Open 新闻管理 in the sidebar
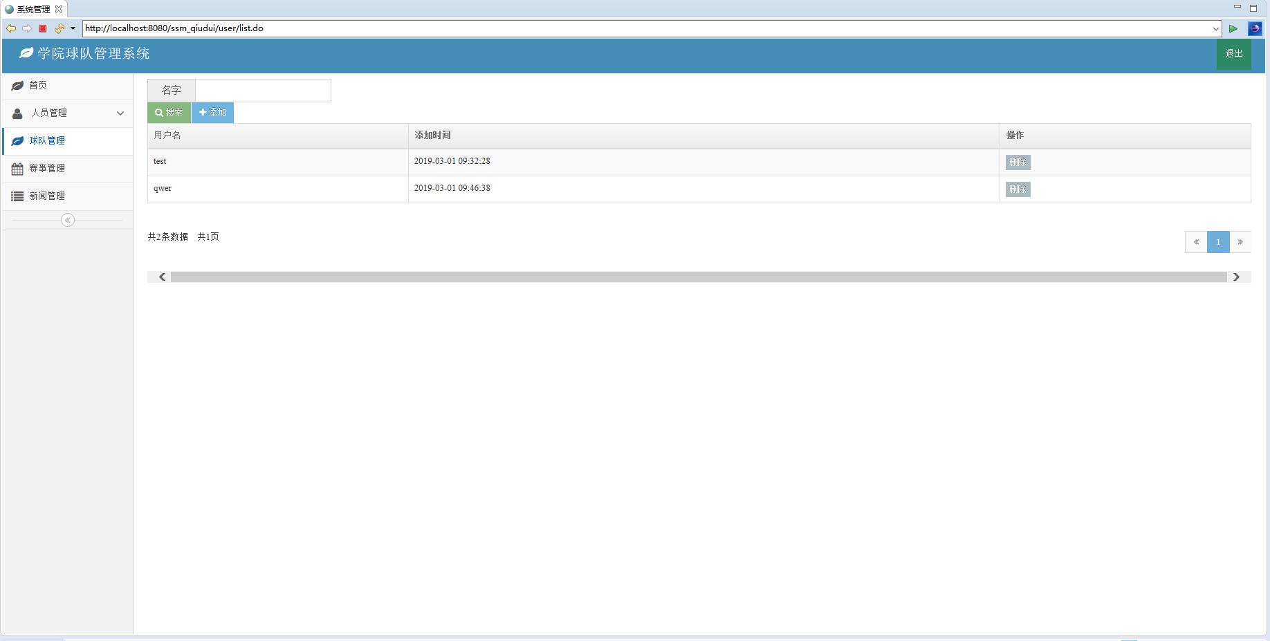Image resolution: width=1270 pixels, height=641 pixels. point(68,196)
